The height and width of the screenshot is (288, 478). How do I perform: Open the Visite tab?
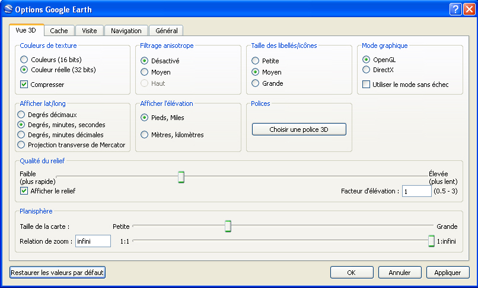[90, 31]
